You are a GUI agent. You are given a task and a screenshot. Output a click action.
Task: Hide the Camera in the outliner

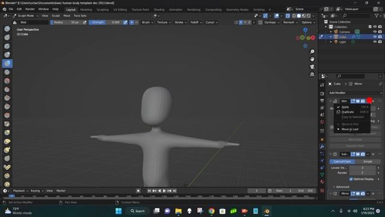point(375,32)
